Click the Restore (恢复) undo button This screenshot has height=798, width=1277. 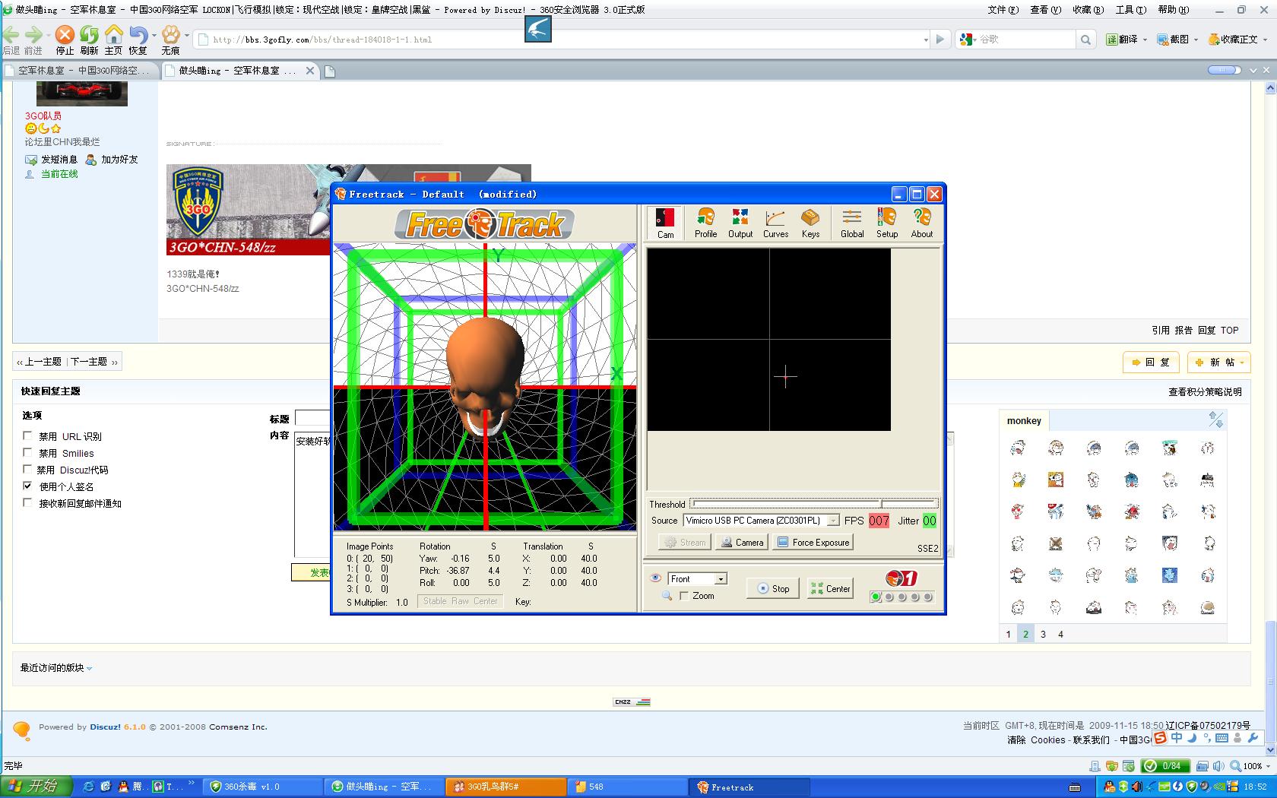click(x=138, y=40)
